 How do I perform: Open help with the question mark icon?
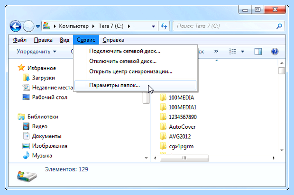(x=275, y=52)
